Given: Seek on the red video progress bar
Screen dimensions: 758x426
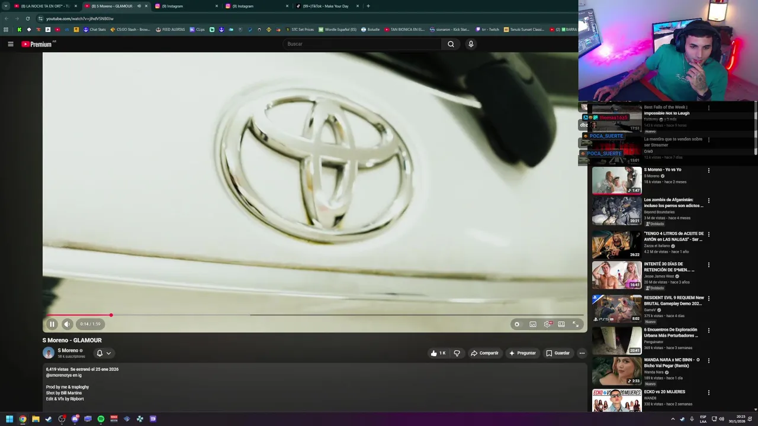Looking at the screenshot, I should 314,315.
